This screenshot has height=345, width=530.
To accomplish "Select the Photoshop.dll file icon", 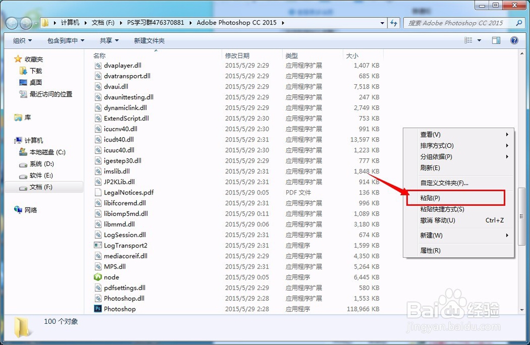I will pyautogui.click(x=98, y=298).
